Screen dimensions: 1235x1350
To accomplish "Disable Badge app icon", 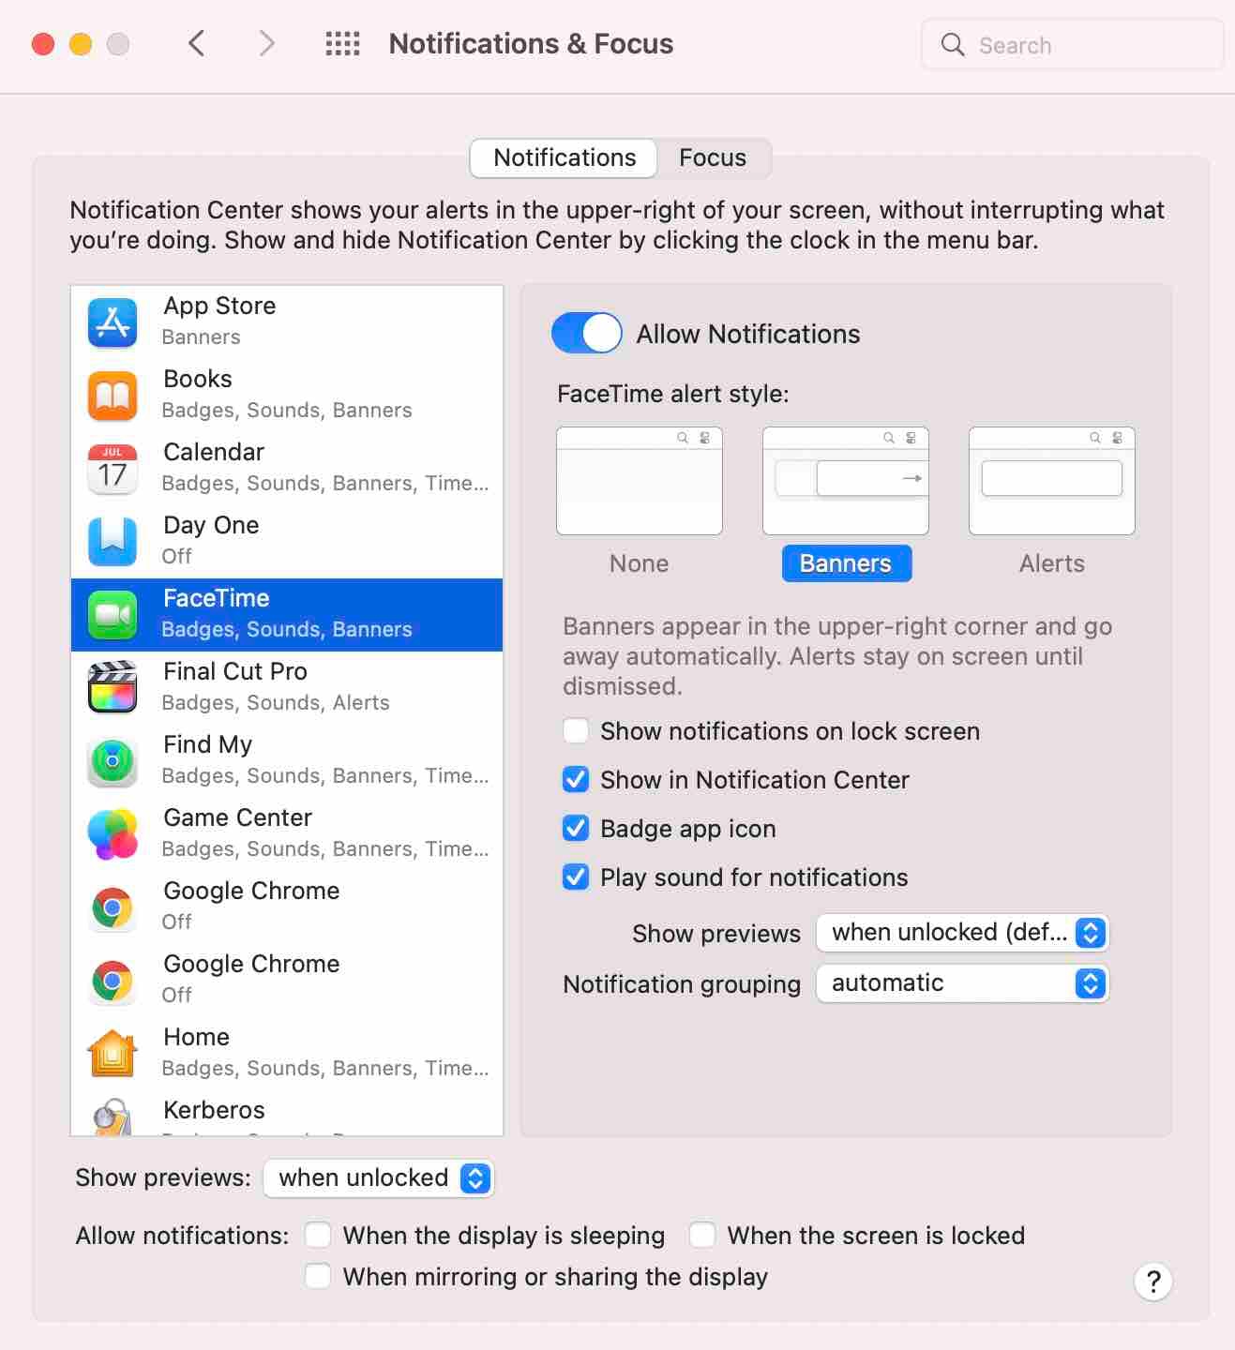I will [575, 828].
